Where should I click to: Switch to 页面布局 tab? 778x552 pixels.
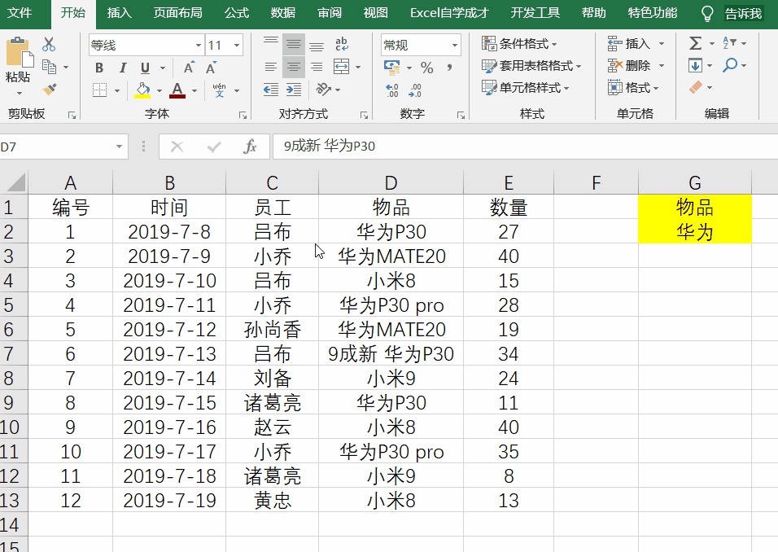pyautogui.click(x=177, y=13)
